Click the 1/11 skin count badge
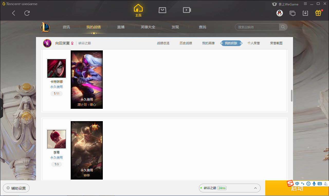This screenshot has width=329, height=196. (x=57, y=94)
